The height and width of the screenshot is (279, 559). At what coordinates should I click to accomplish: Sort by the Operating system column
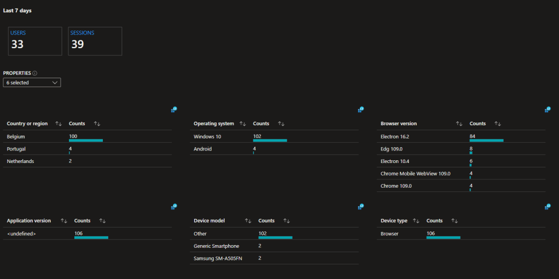(243, 124)
